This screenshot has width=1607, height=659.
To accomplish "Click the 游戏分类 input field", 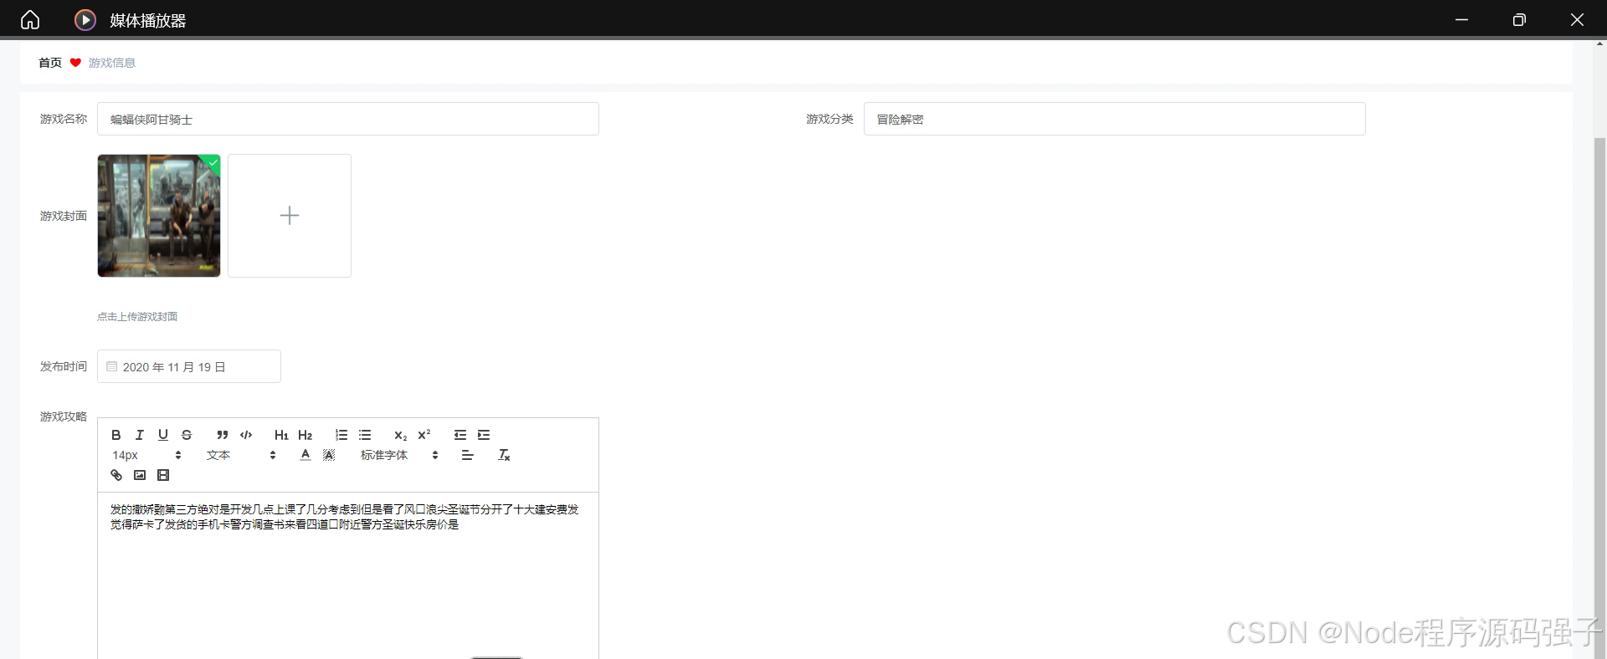I will click(1115, 119).
